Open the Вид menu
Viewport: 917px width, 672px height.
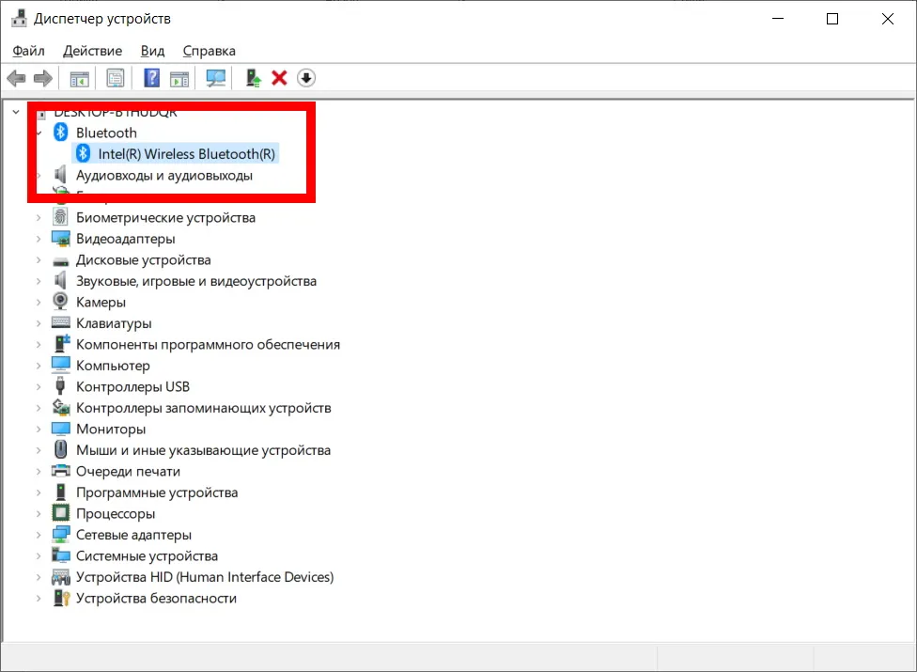tap(152, 51)
